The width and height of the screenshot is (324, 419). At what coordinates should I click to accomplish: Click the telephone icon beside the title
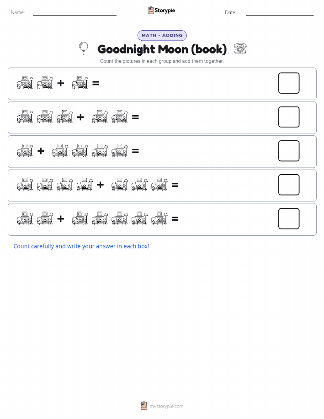click(x=240, y=48)
